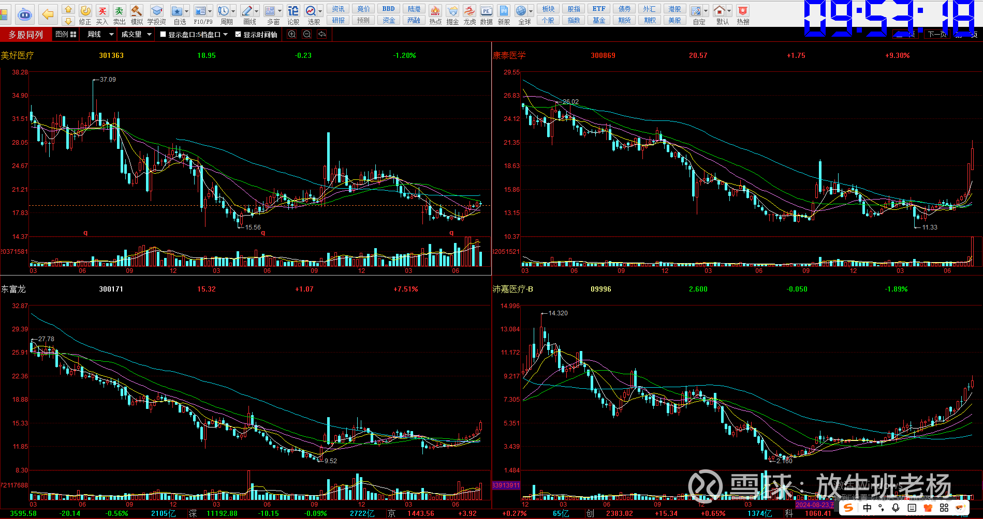The width and height of the screenshot is (983, 519).
Task: Open the 图例 legend item
Action: (66, 34)
